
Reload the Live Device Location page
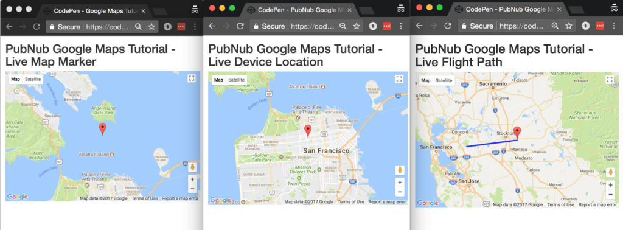pyautogui.click(x=240, y=26)
